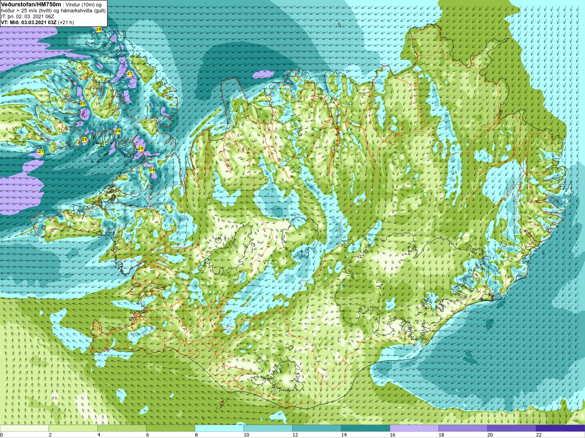585x438 pixels.
Task: Click the legend scale value '14'
Action: (344, 435)
